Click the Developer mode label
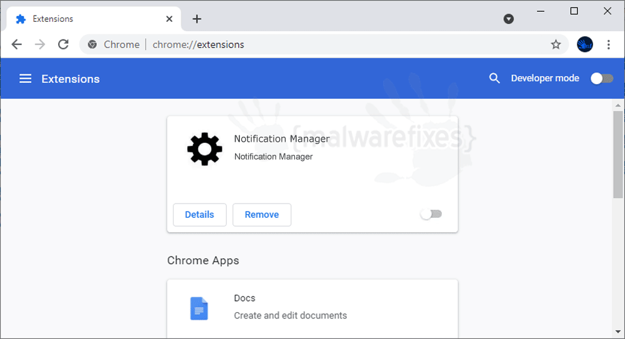The image size is (625, 339). 545,78
